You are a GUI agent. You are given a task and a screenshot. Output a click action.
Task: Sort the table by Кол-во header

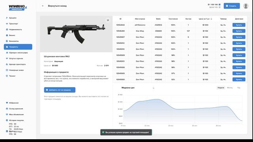click(188, 19)
